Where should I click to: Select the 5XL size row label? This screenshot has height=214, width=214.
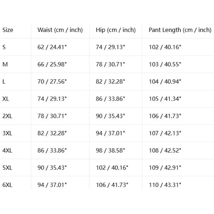tap(7, 168)
